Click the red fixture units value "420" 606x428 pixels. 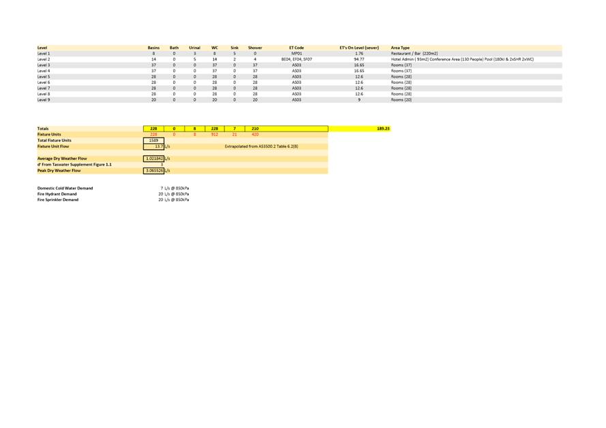pos(255,134)
